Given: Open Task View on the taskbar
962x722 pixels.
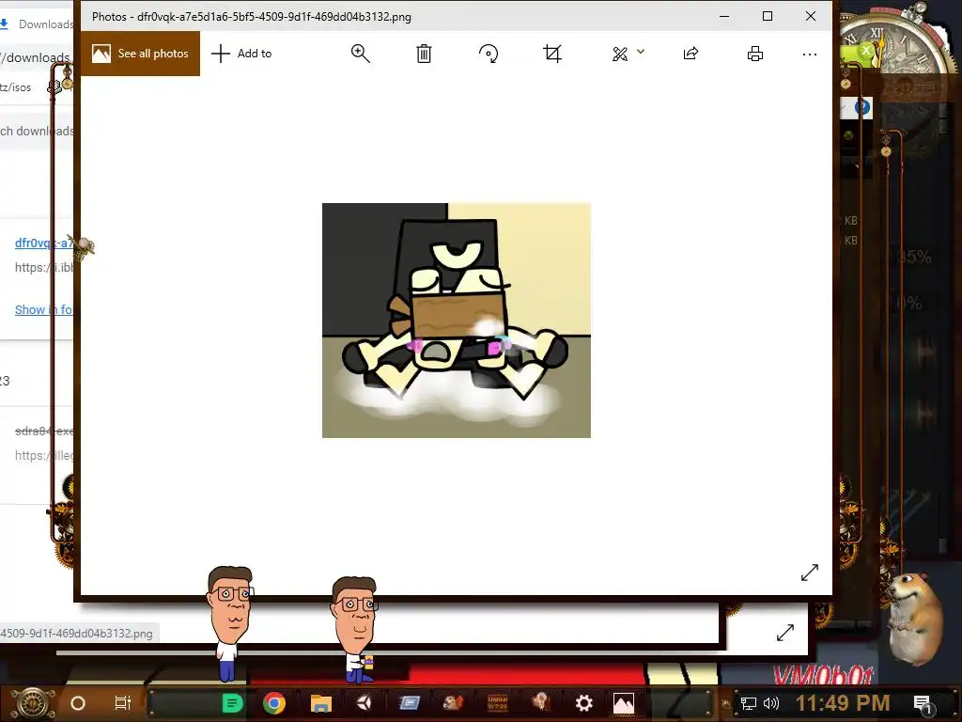Looking at the screenshot, I should [123, 703].
